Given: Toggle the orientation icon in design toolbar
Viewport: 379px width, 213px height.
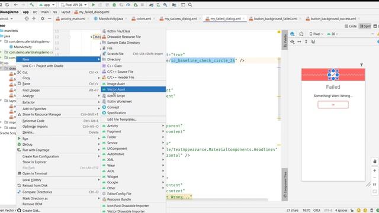Looking at the screenshot, I should click(x=301, y=34).
